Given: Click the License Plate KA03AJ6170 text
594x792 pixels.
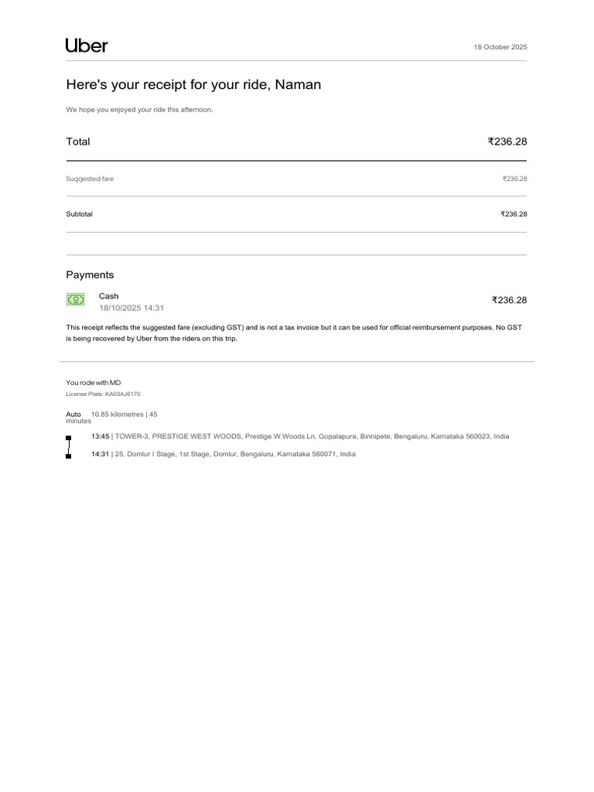Looking at the screenshot, I should pos(103,394).
